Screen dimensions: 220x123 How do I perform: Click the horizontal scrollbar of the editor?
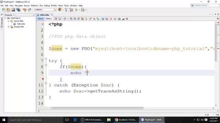click(97, 108)
